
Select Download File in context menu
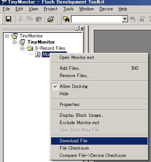pyautogui.click(x=99, y=141)
